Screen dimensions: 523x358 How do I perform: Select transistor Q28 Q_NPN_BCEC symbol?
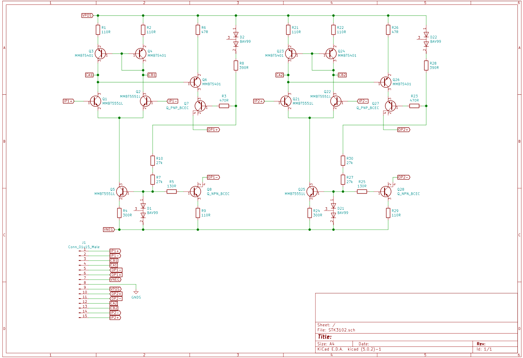(x=385, y=191)
